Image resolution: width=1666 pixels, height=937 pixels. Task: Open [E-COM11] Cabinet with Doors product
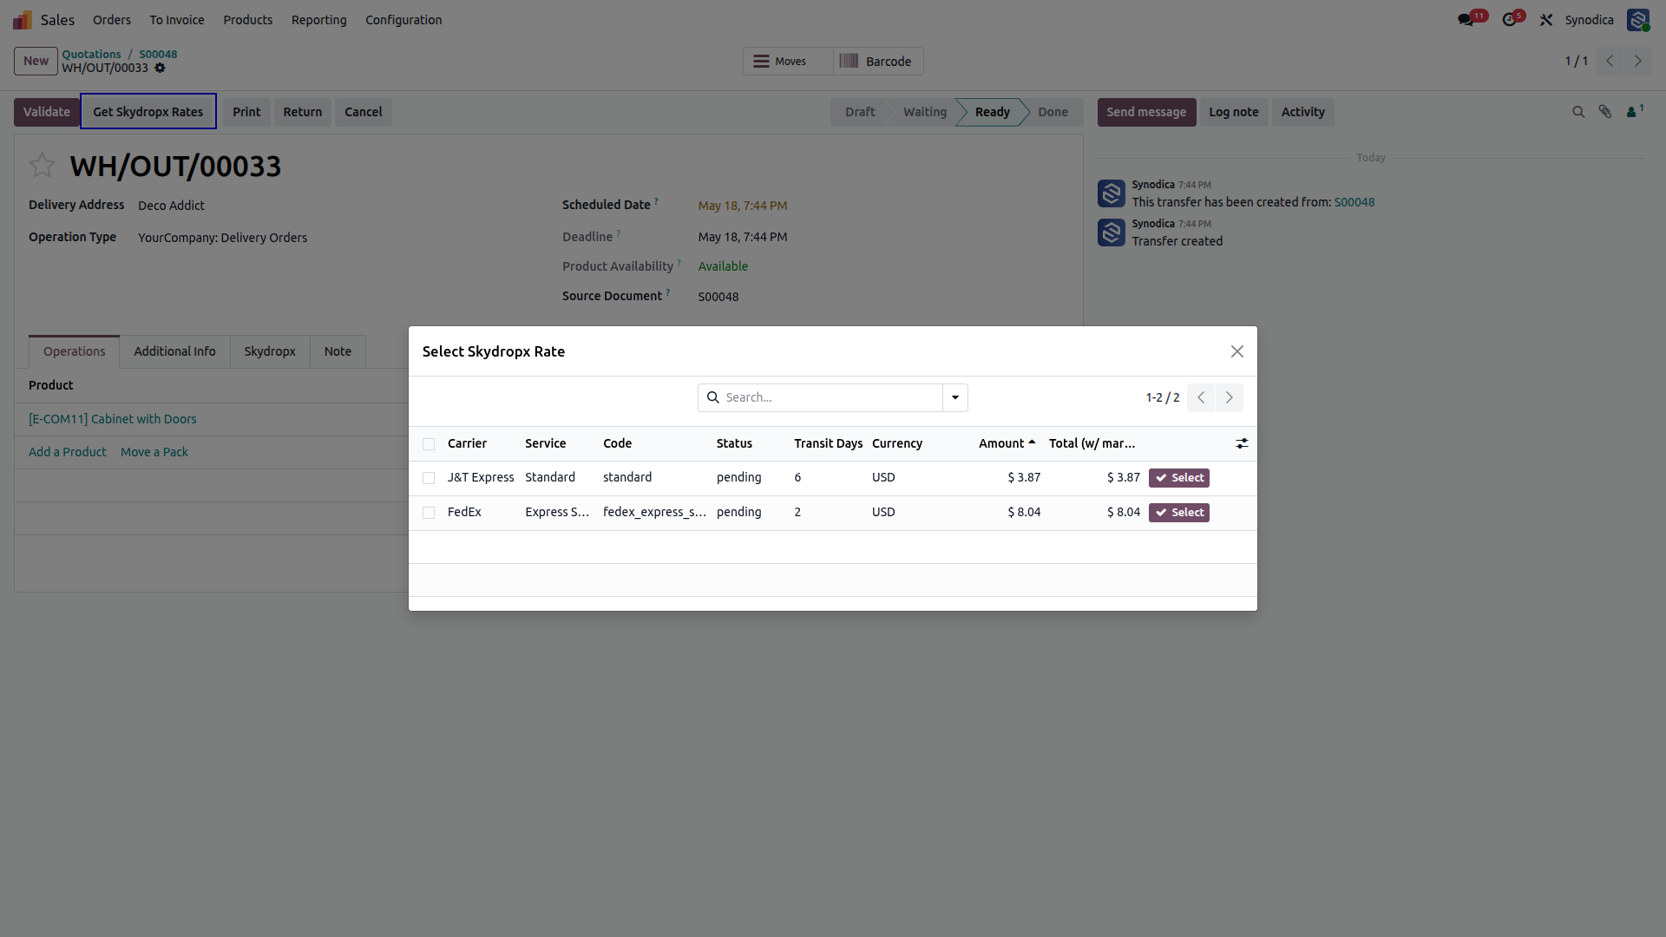pyautogui.click(x=113, y=419)
